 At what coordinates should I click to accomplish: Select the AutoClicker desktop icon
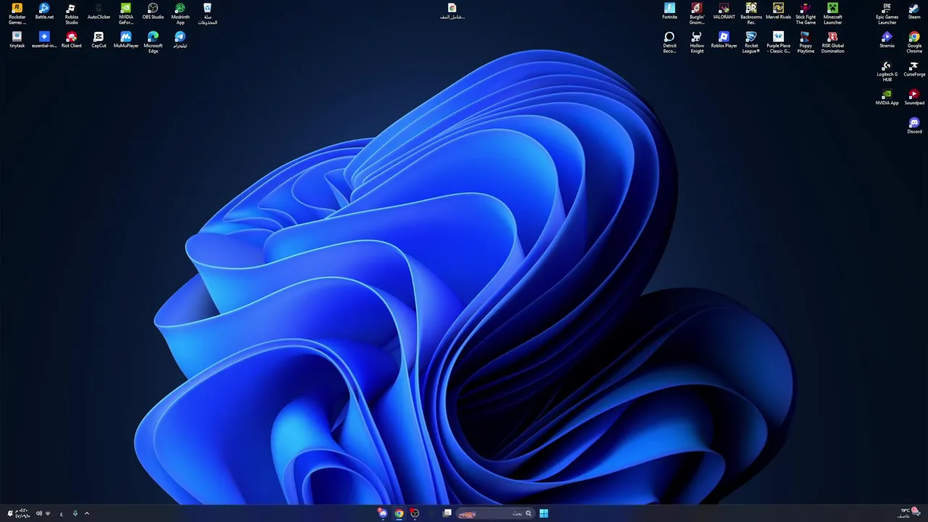pos(99,12)
